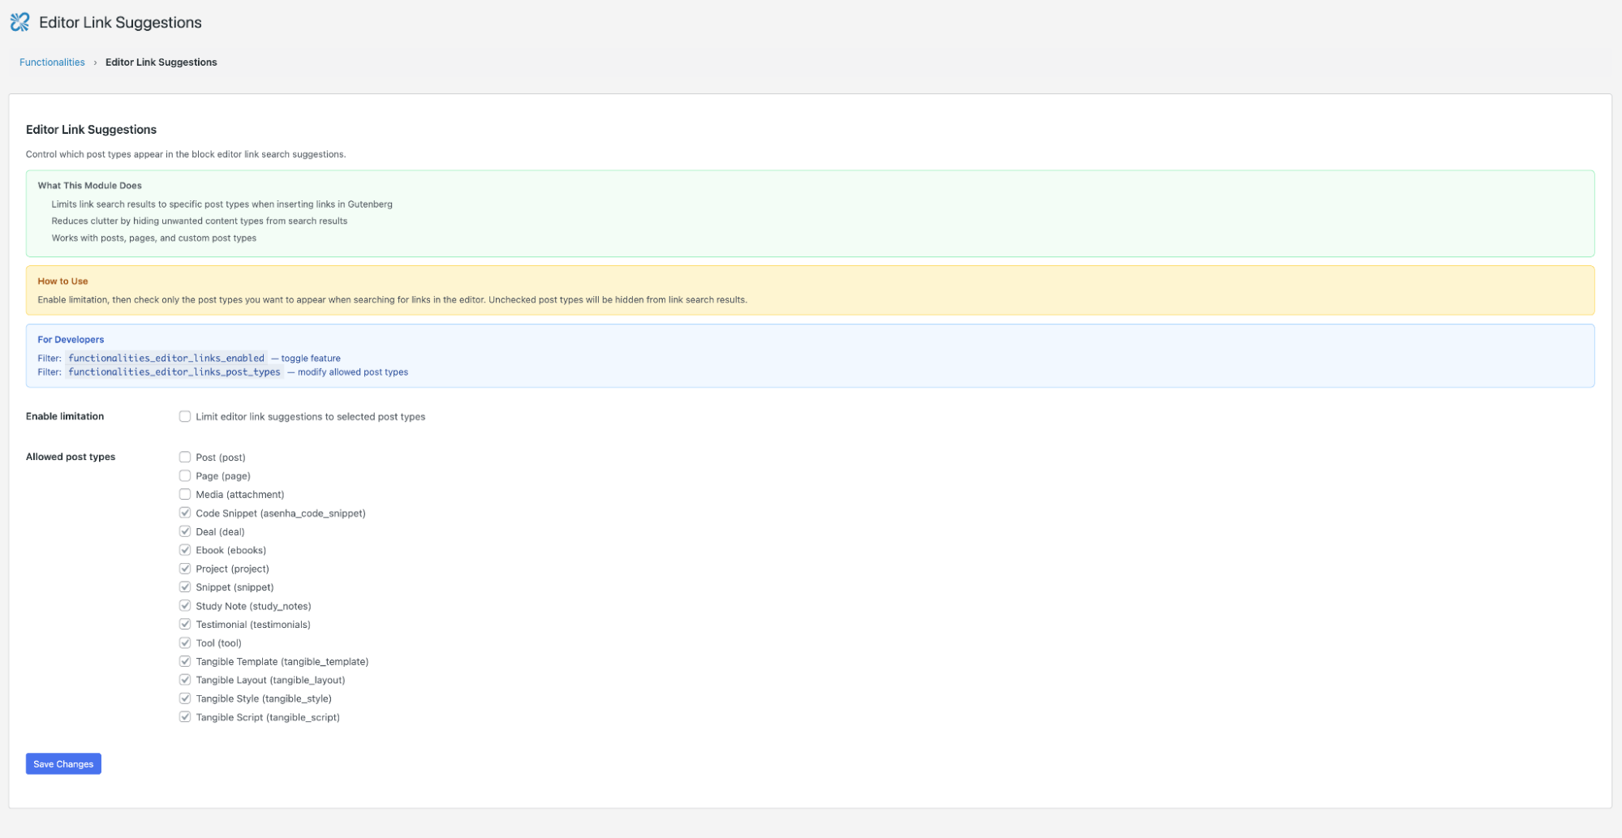Check the Media (attachment) checkbox
Image resolution: width=1622 pixels, height=838 pixels.
(x=185, y=494)
